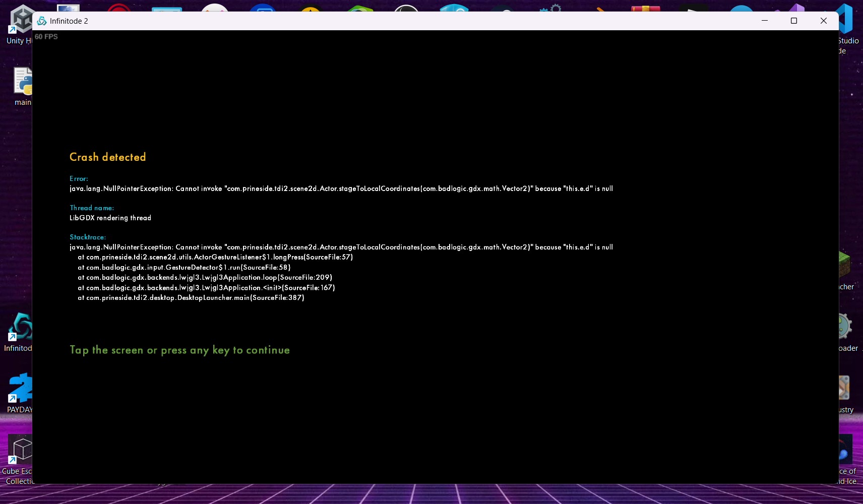
Task: Select the main Python file icon
Action: pyautogui.click(x=23, y=83)
